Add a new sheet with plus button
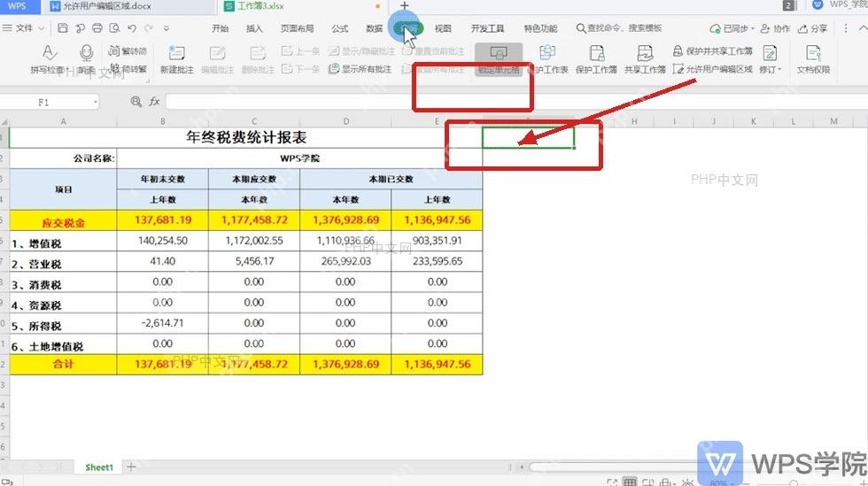868x486 pixels. tap(131, 467)
